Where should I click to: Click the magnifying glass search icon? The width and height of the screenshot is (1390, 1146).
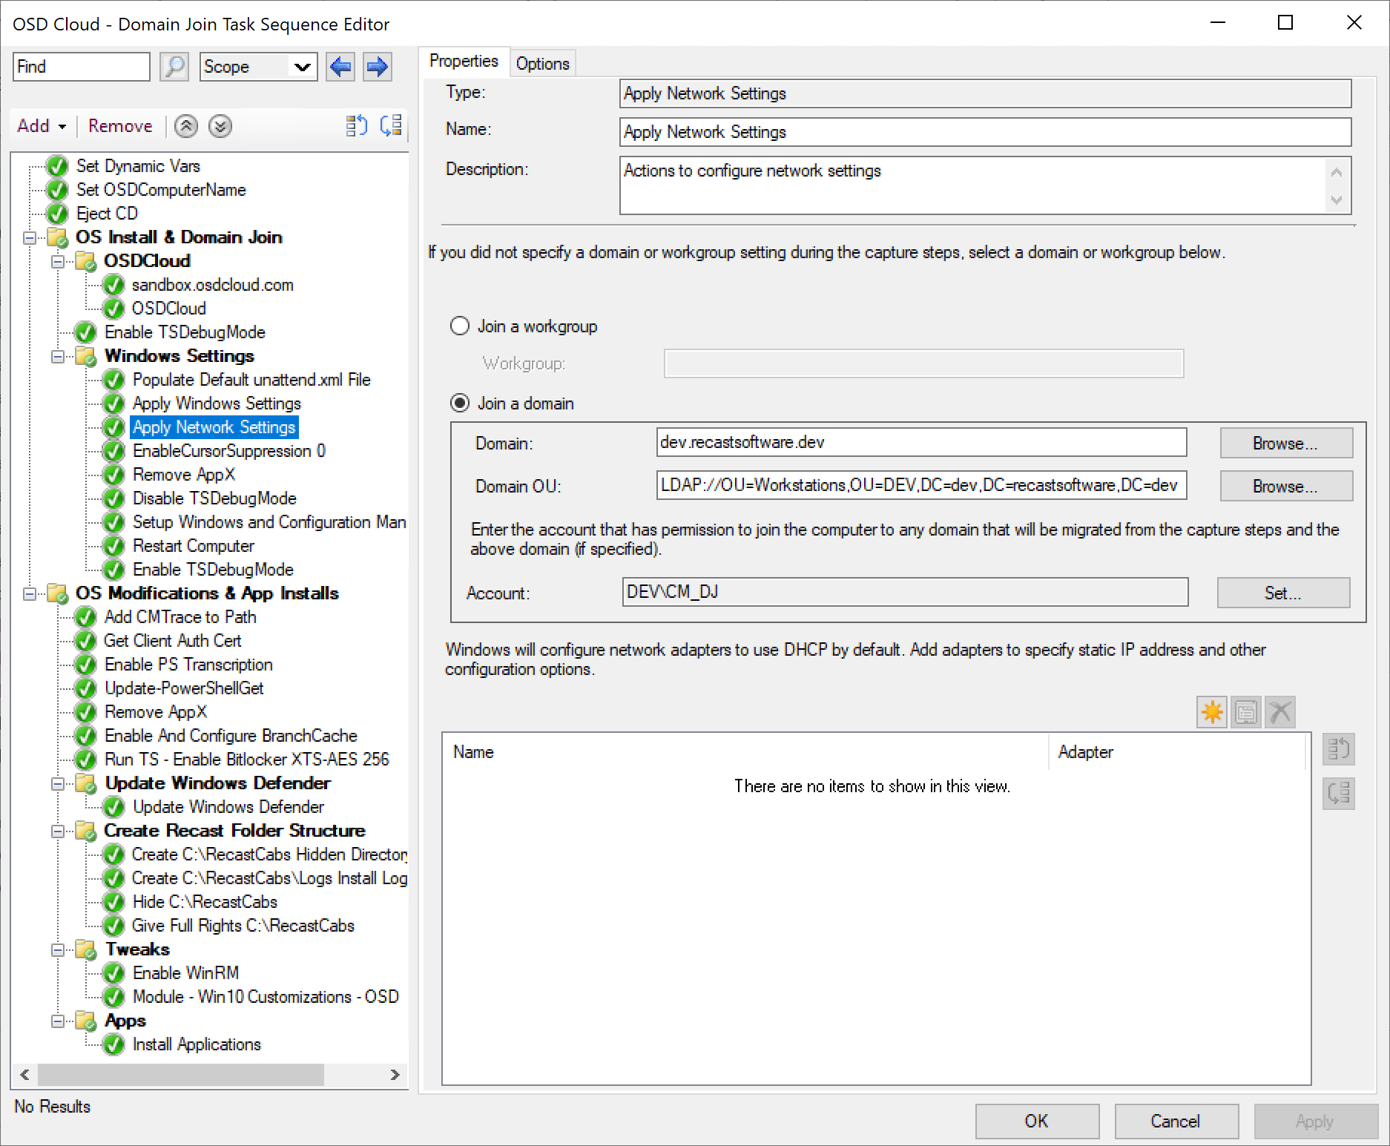(x=174, y=67)
